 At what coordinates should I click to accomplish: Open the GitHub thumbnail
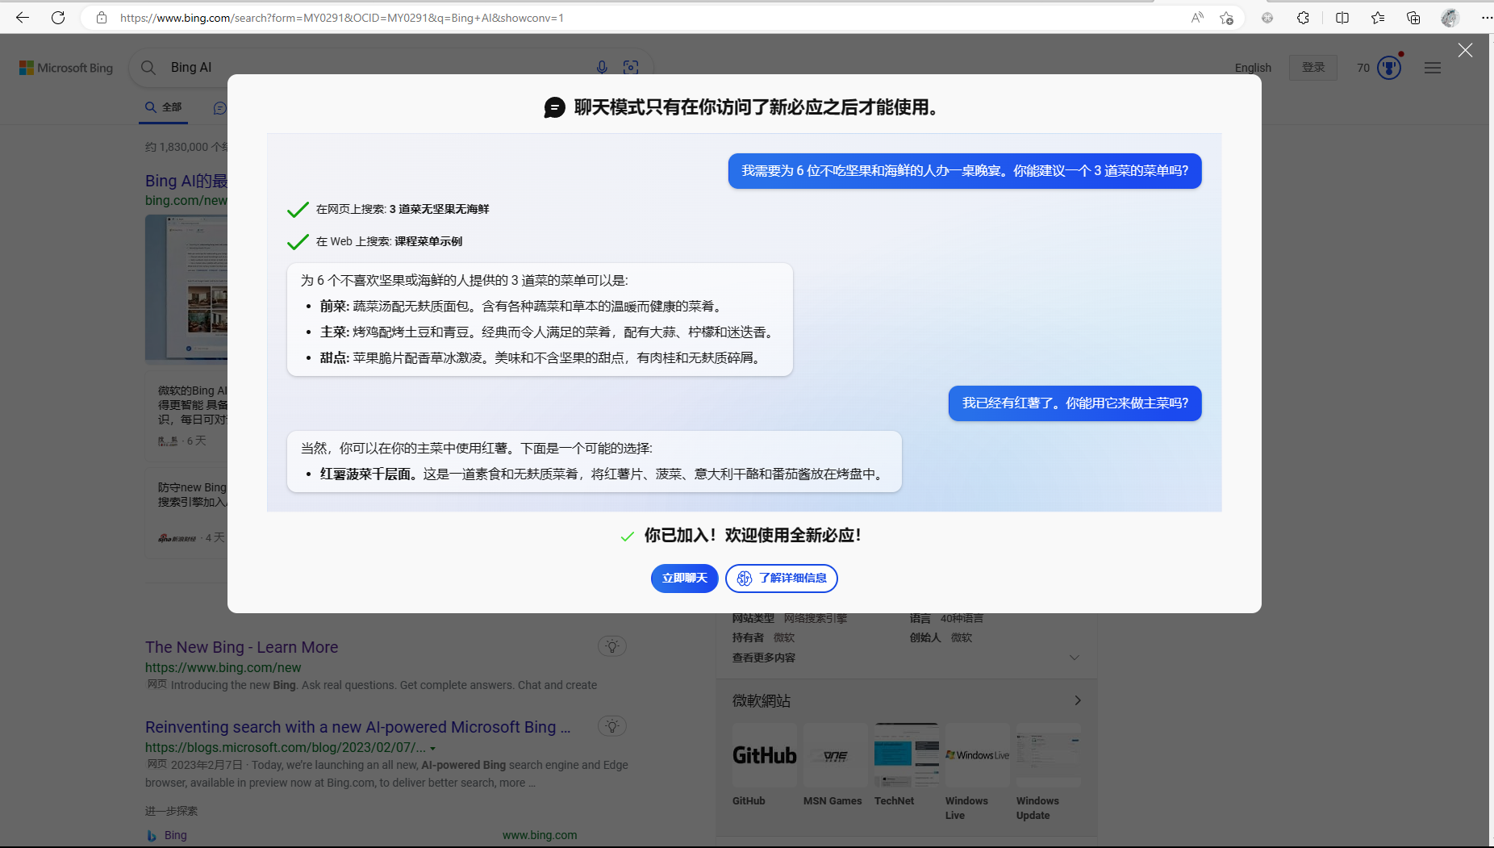[x=764, y=755]
